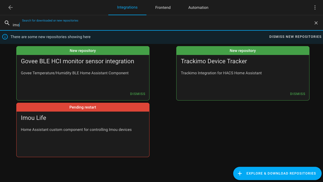Image resolution: width=323 pixels, height=182 pixels.
Task: Click New repository banner above Govee card
Action: (83, 51)
